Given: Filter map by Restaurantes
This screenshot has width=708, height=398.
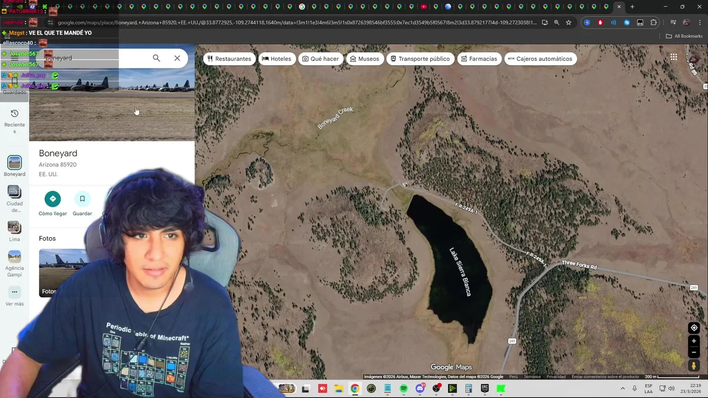Looking at the screenshot, I should pos(229,59).
